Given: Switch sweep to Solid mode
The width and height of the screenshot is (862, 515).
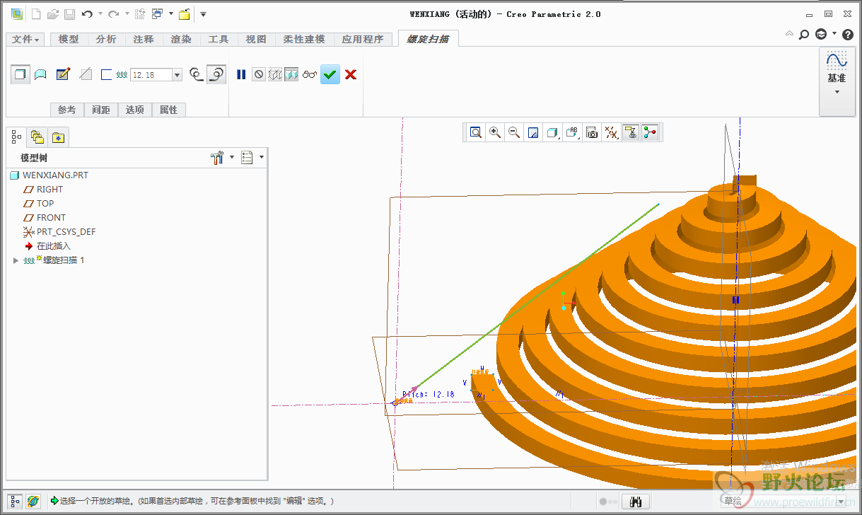Looking at the screenshot, I should tap(21, 74).
